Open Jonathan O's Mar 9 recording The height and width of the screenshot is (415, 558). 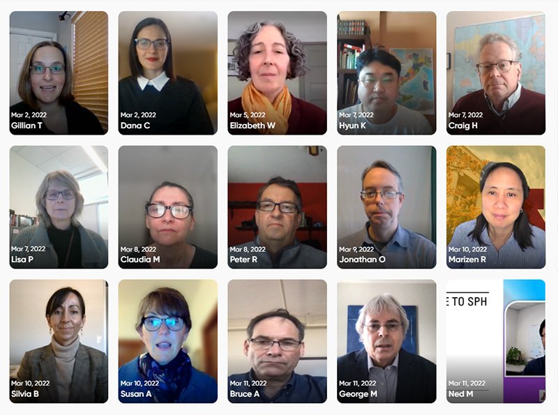click(x=386, y=207)
